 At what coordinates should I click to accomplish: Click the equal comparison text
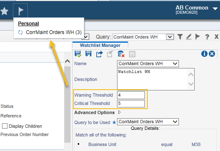tap(167, 144)
